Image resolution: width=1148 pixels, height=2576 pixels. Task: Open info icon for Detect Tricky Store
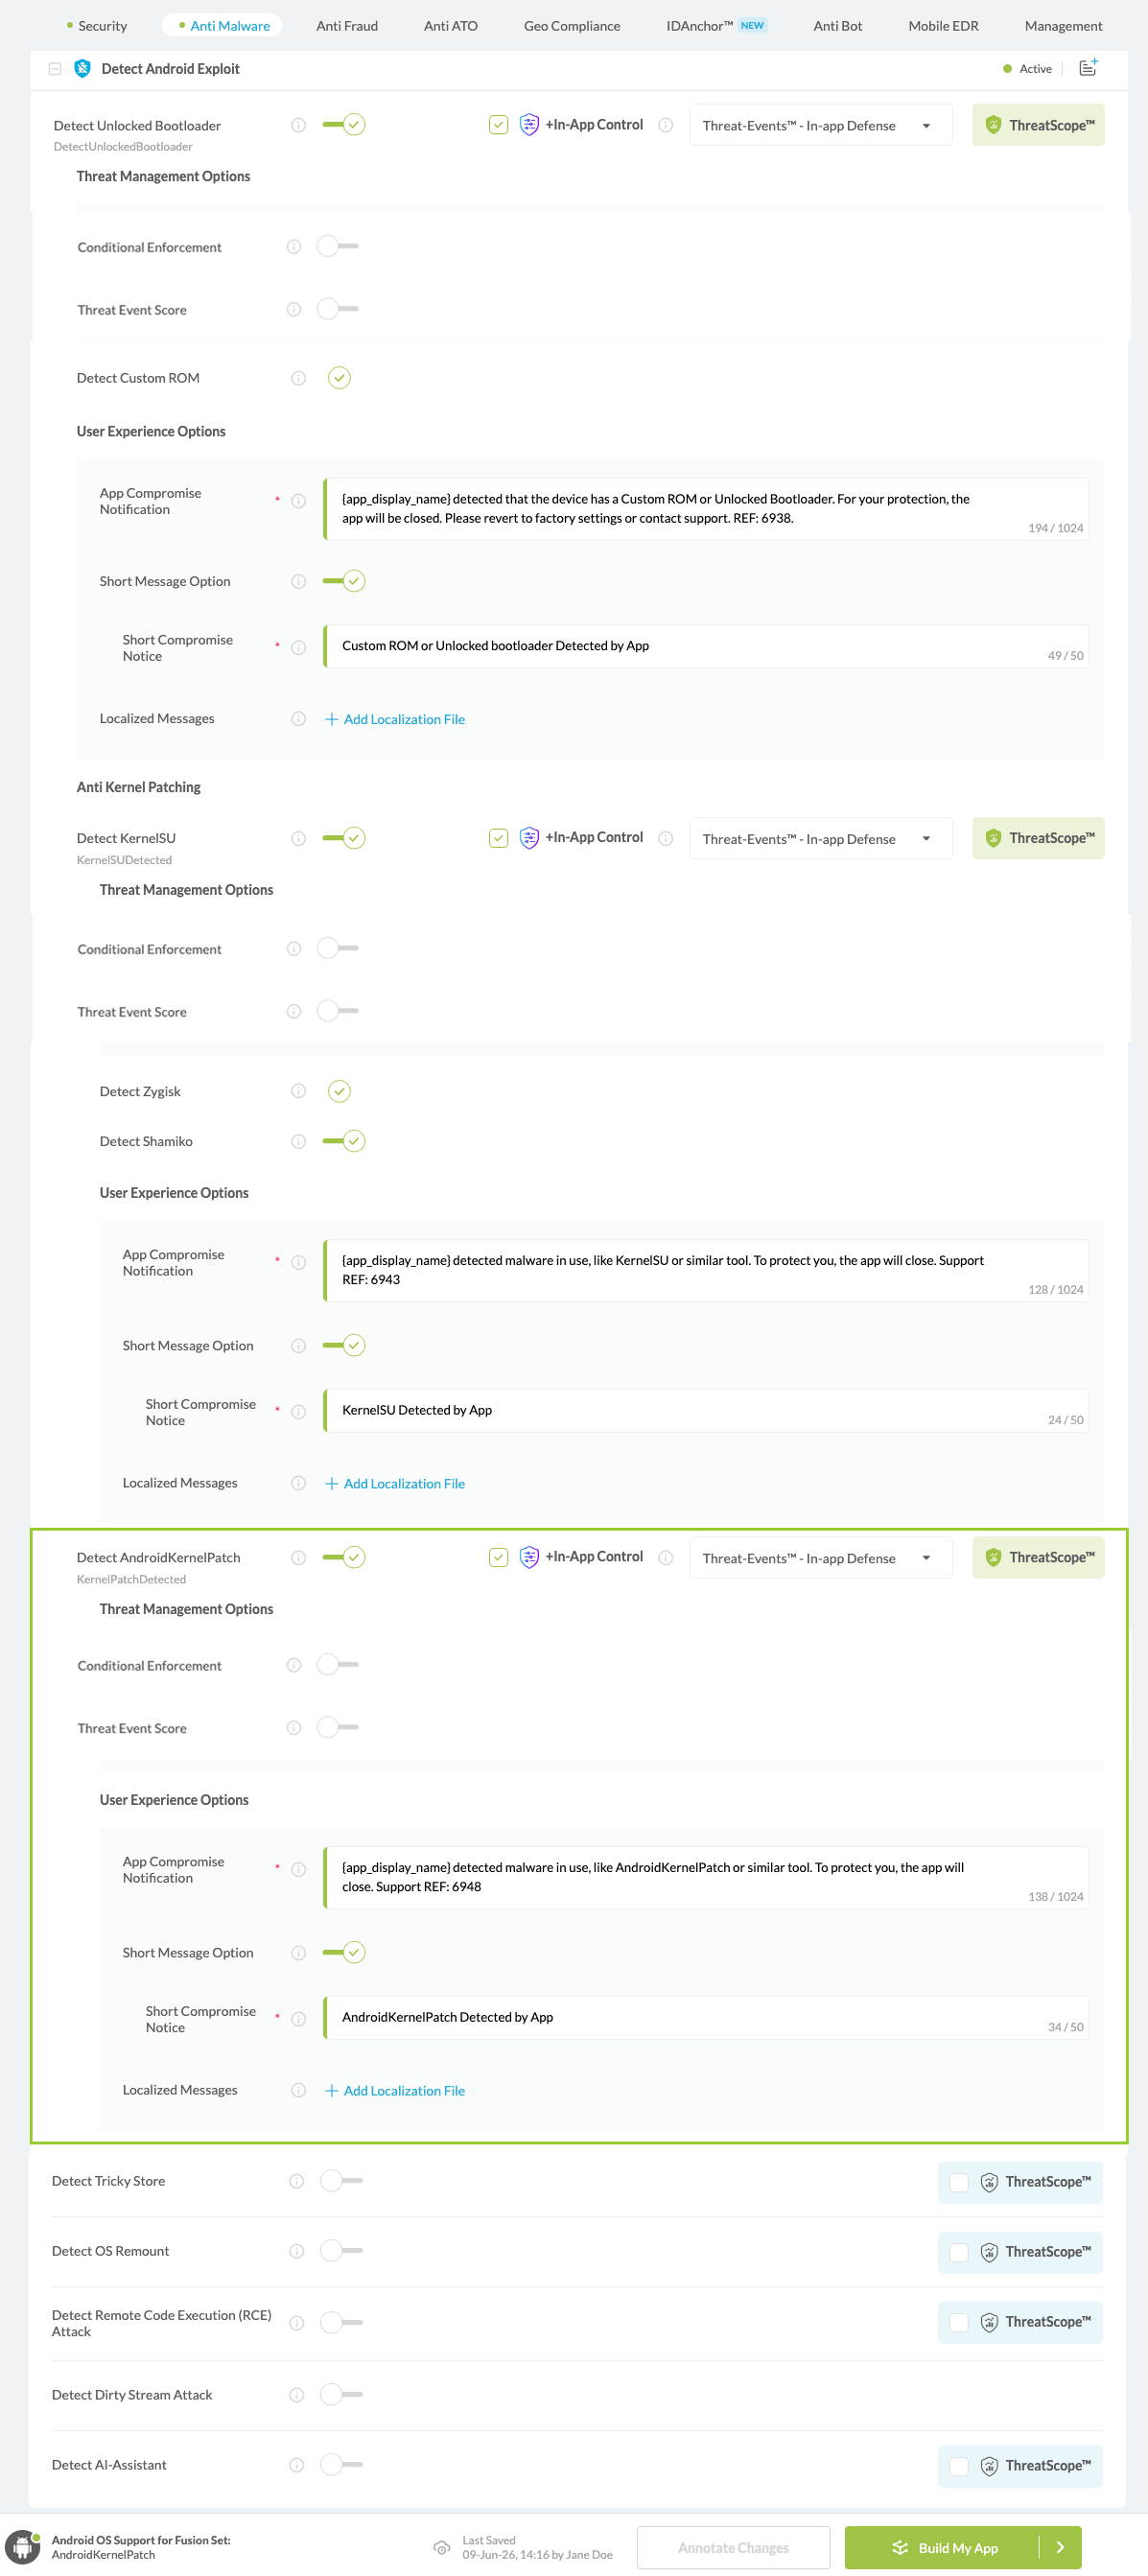296,2181
